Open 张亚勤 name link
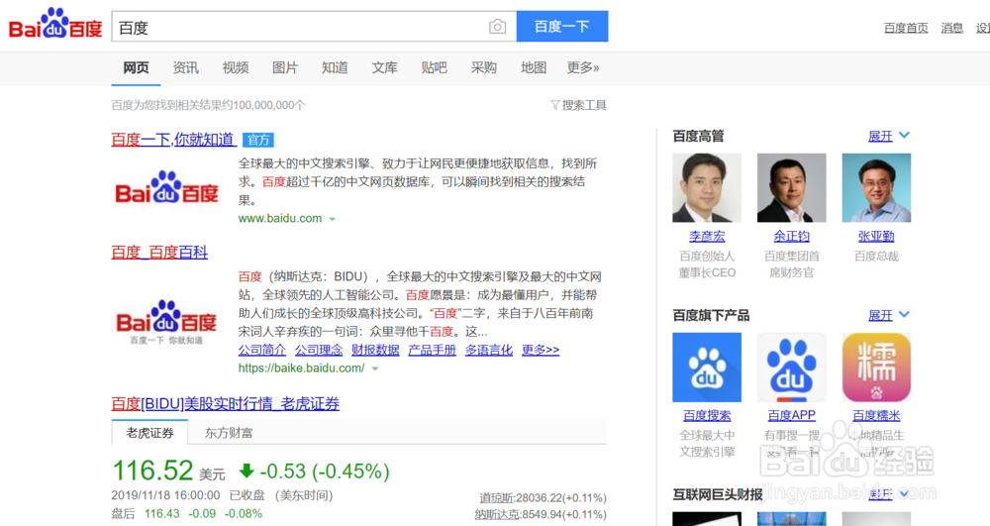This screenshot has width=990, height=526. point(876,236)
